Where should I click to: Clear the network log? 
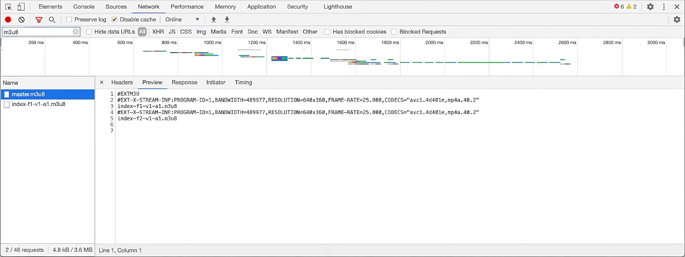(x=22, y=20)
